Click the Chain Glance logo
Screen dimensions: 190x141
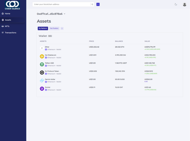[12, 5]
